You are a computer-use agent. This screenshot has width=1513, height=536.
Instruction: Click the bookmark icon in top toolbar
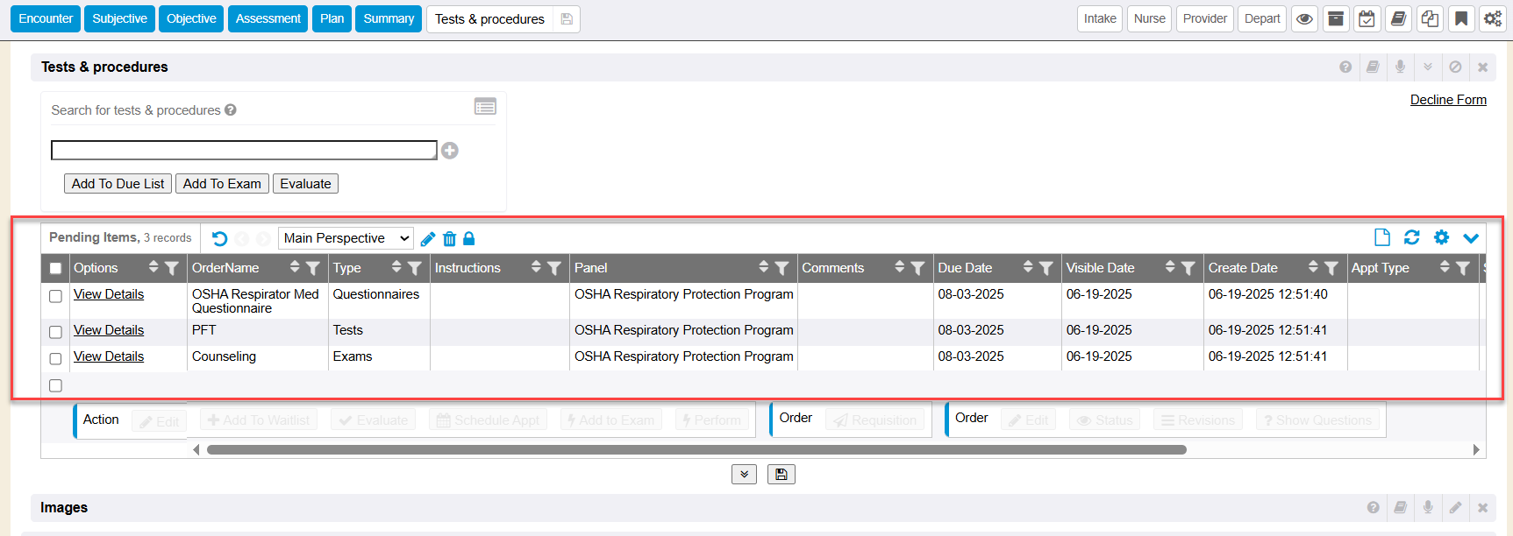tap(1461, 19)
